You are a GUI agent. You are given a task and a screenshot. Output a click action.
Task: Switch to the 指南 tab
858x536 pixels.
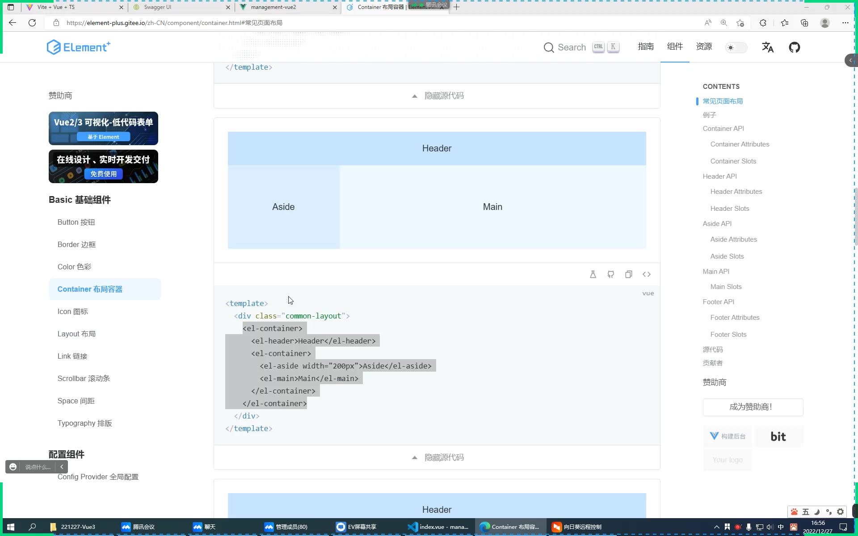(x=646, y=47)
